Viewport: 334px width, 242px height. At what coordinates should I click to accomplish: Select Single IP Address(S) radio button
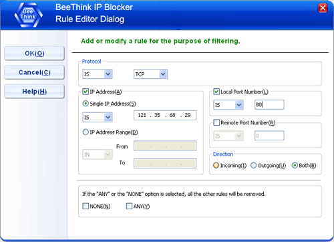[x=86, y=104]
